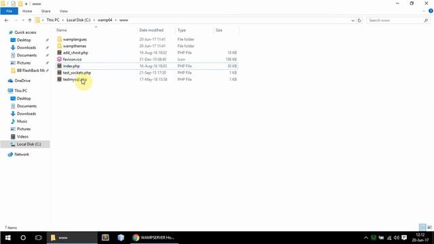Select wamp64 in the address path
This screenshot has height=244, width=434.
tap(104, 20)
